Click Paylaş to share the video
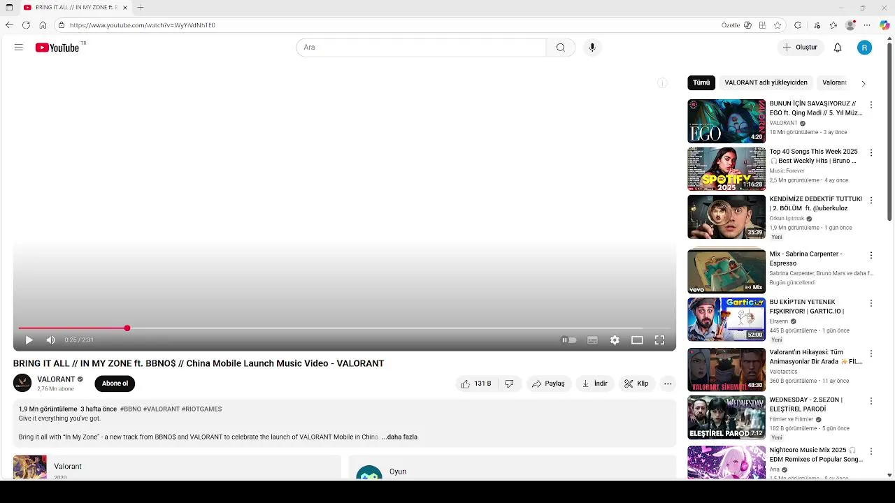 [548, 384]
